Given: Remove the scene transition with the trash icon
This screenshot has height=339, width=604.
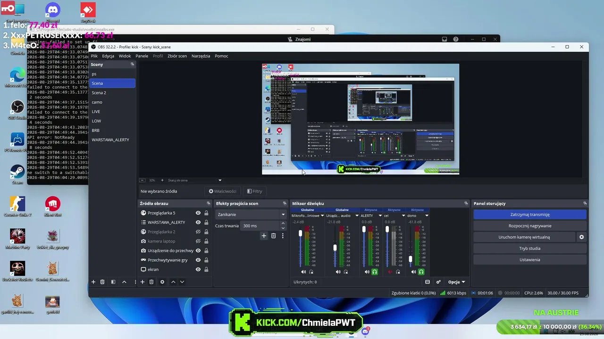Looking at the screenshot, I should click(273, 236).
